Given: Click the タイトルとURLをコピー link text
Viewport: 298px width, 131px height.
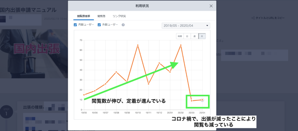Looking at the screenshot, I should pos(270,18).
